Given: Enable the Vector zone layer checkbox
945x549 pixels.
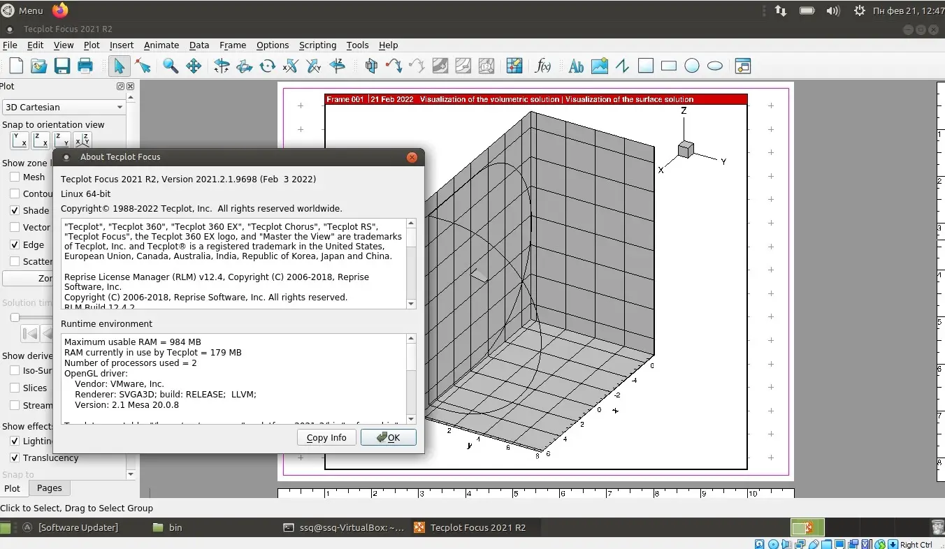Looking at the screenshot, I should click(15, 227).
